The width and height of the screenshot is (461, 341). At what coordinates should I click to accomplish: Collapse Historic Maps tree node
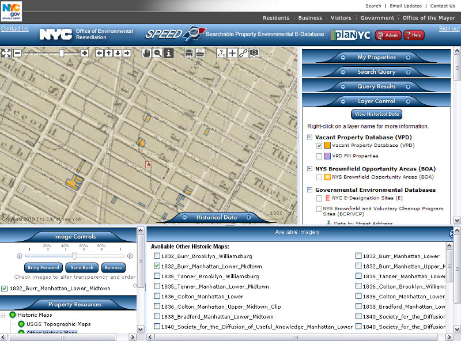[x=3, y=315]
